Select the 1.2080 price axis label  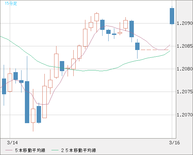pyautogui.click(x=185, y=69)
